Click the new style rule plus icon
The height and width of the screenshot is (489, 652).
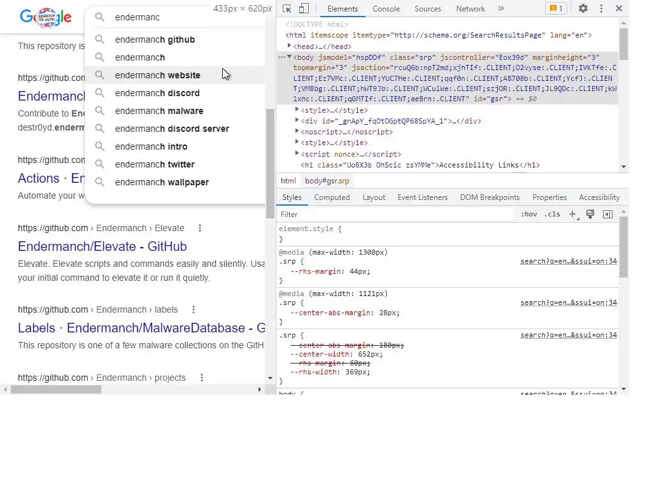coord(573,214)
